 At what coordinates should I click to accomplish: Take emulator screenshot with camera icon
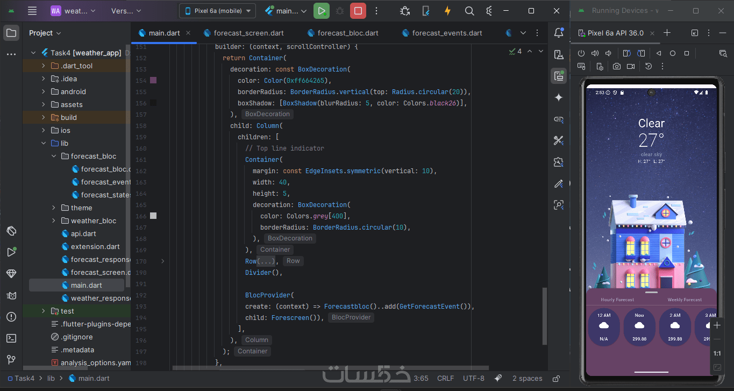[617, 66]
